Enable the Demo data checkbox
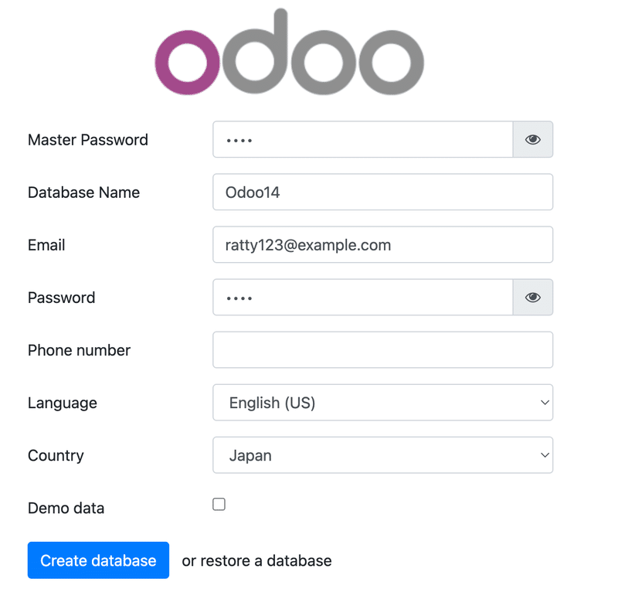Image resolution: width=618 pixels, height=606 pixels. pos(219,504)
